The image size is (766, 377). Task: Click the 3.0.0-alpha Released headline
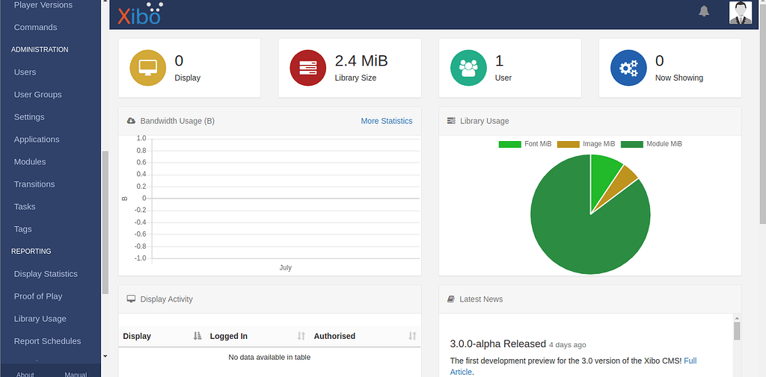tap(497, 344)
